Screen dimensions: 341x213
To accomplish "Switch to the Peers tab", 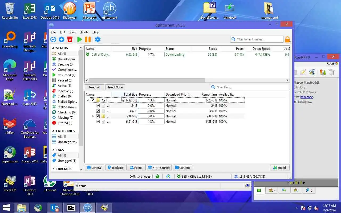I will (136, 168).
